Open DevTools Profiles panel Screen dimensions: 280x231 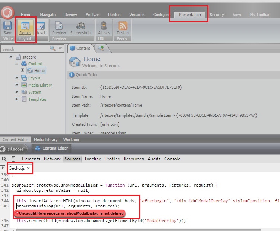pyautogui.click(x=112, y=159)
